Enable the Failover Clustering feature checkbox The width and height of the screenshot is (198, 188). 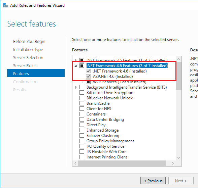(x=82, y=136)
